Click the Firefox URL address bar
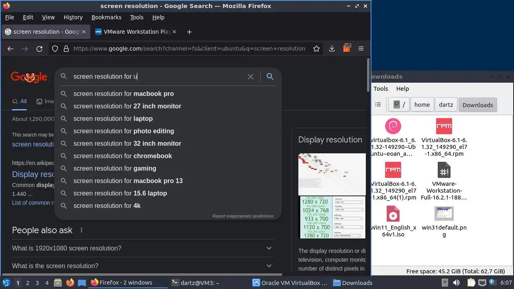514x289 pixels. click(189, 49)
